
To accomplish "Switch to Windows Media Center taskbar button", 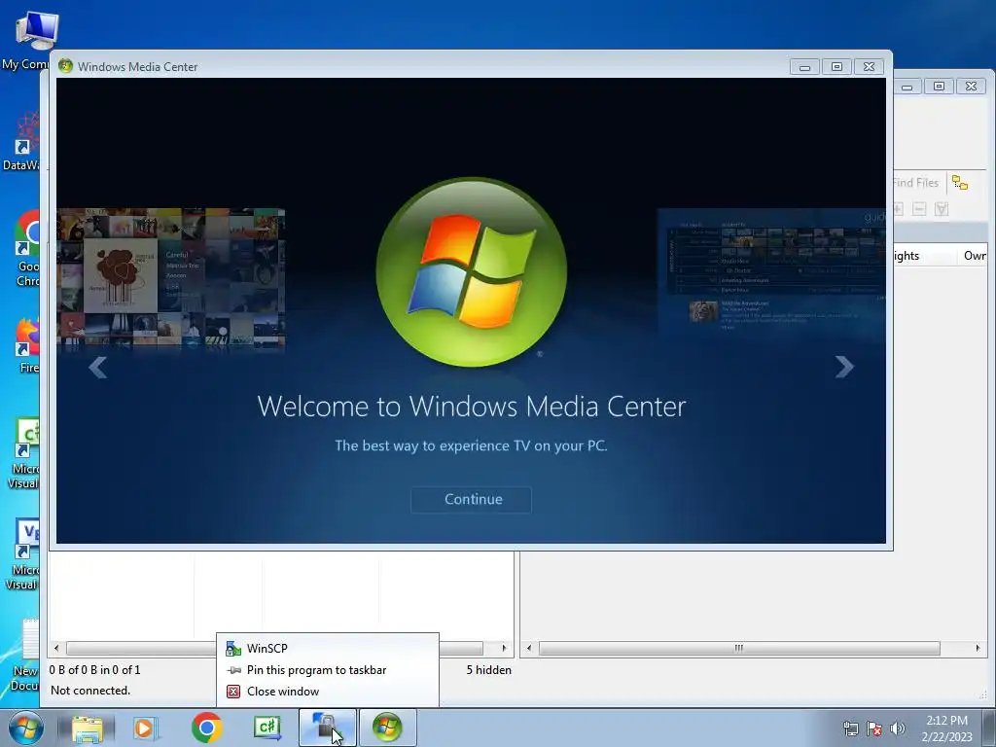I will click(388, 728).
